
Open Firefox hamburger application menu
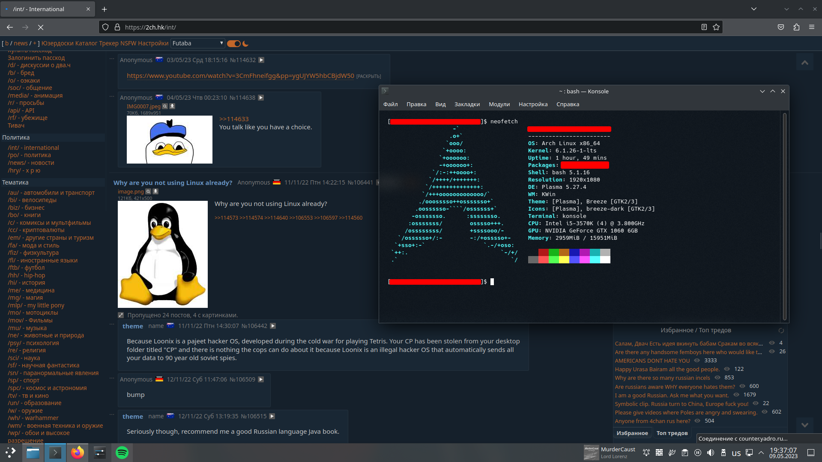click(x=812, y=27)
